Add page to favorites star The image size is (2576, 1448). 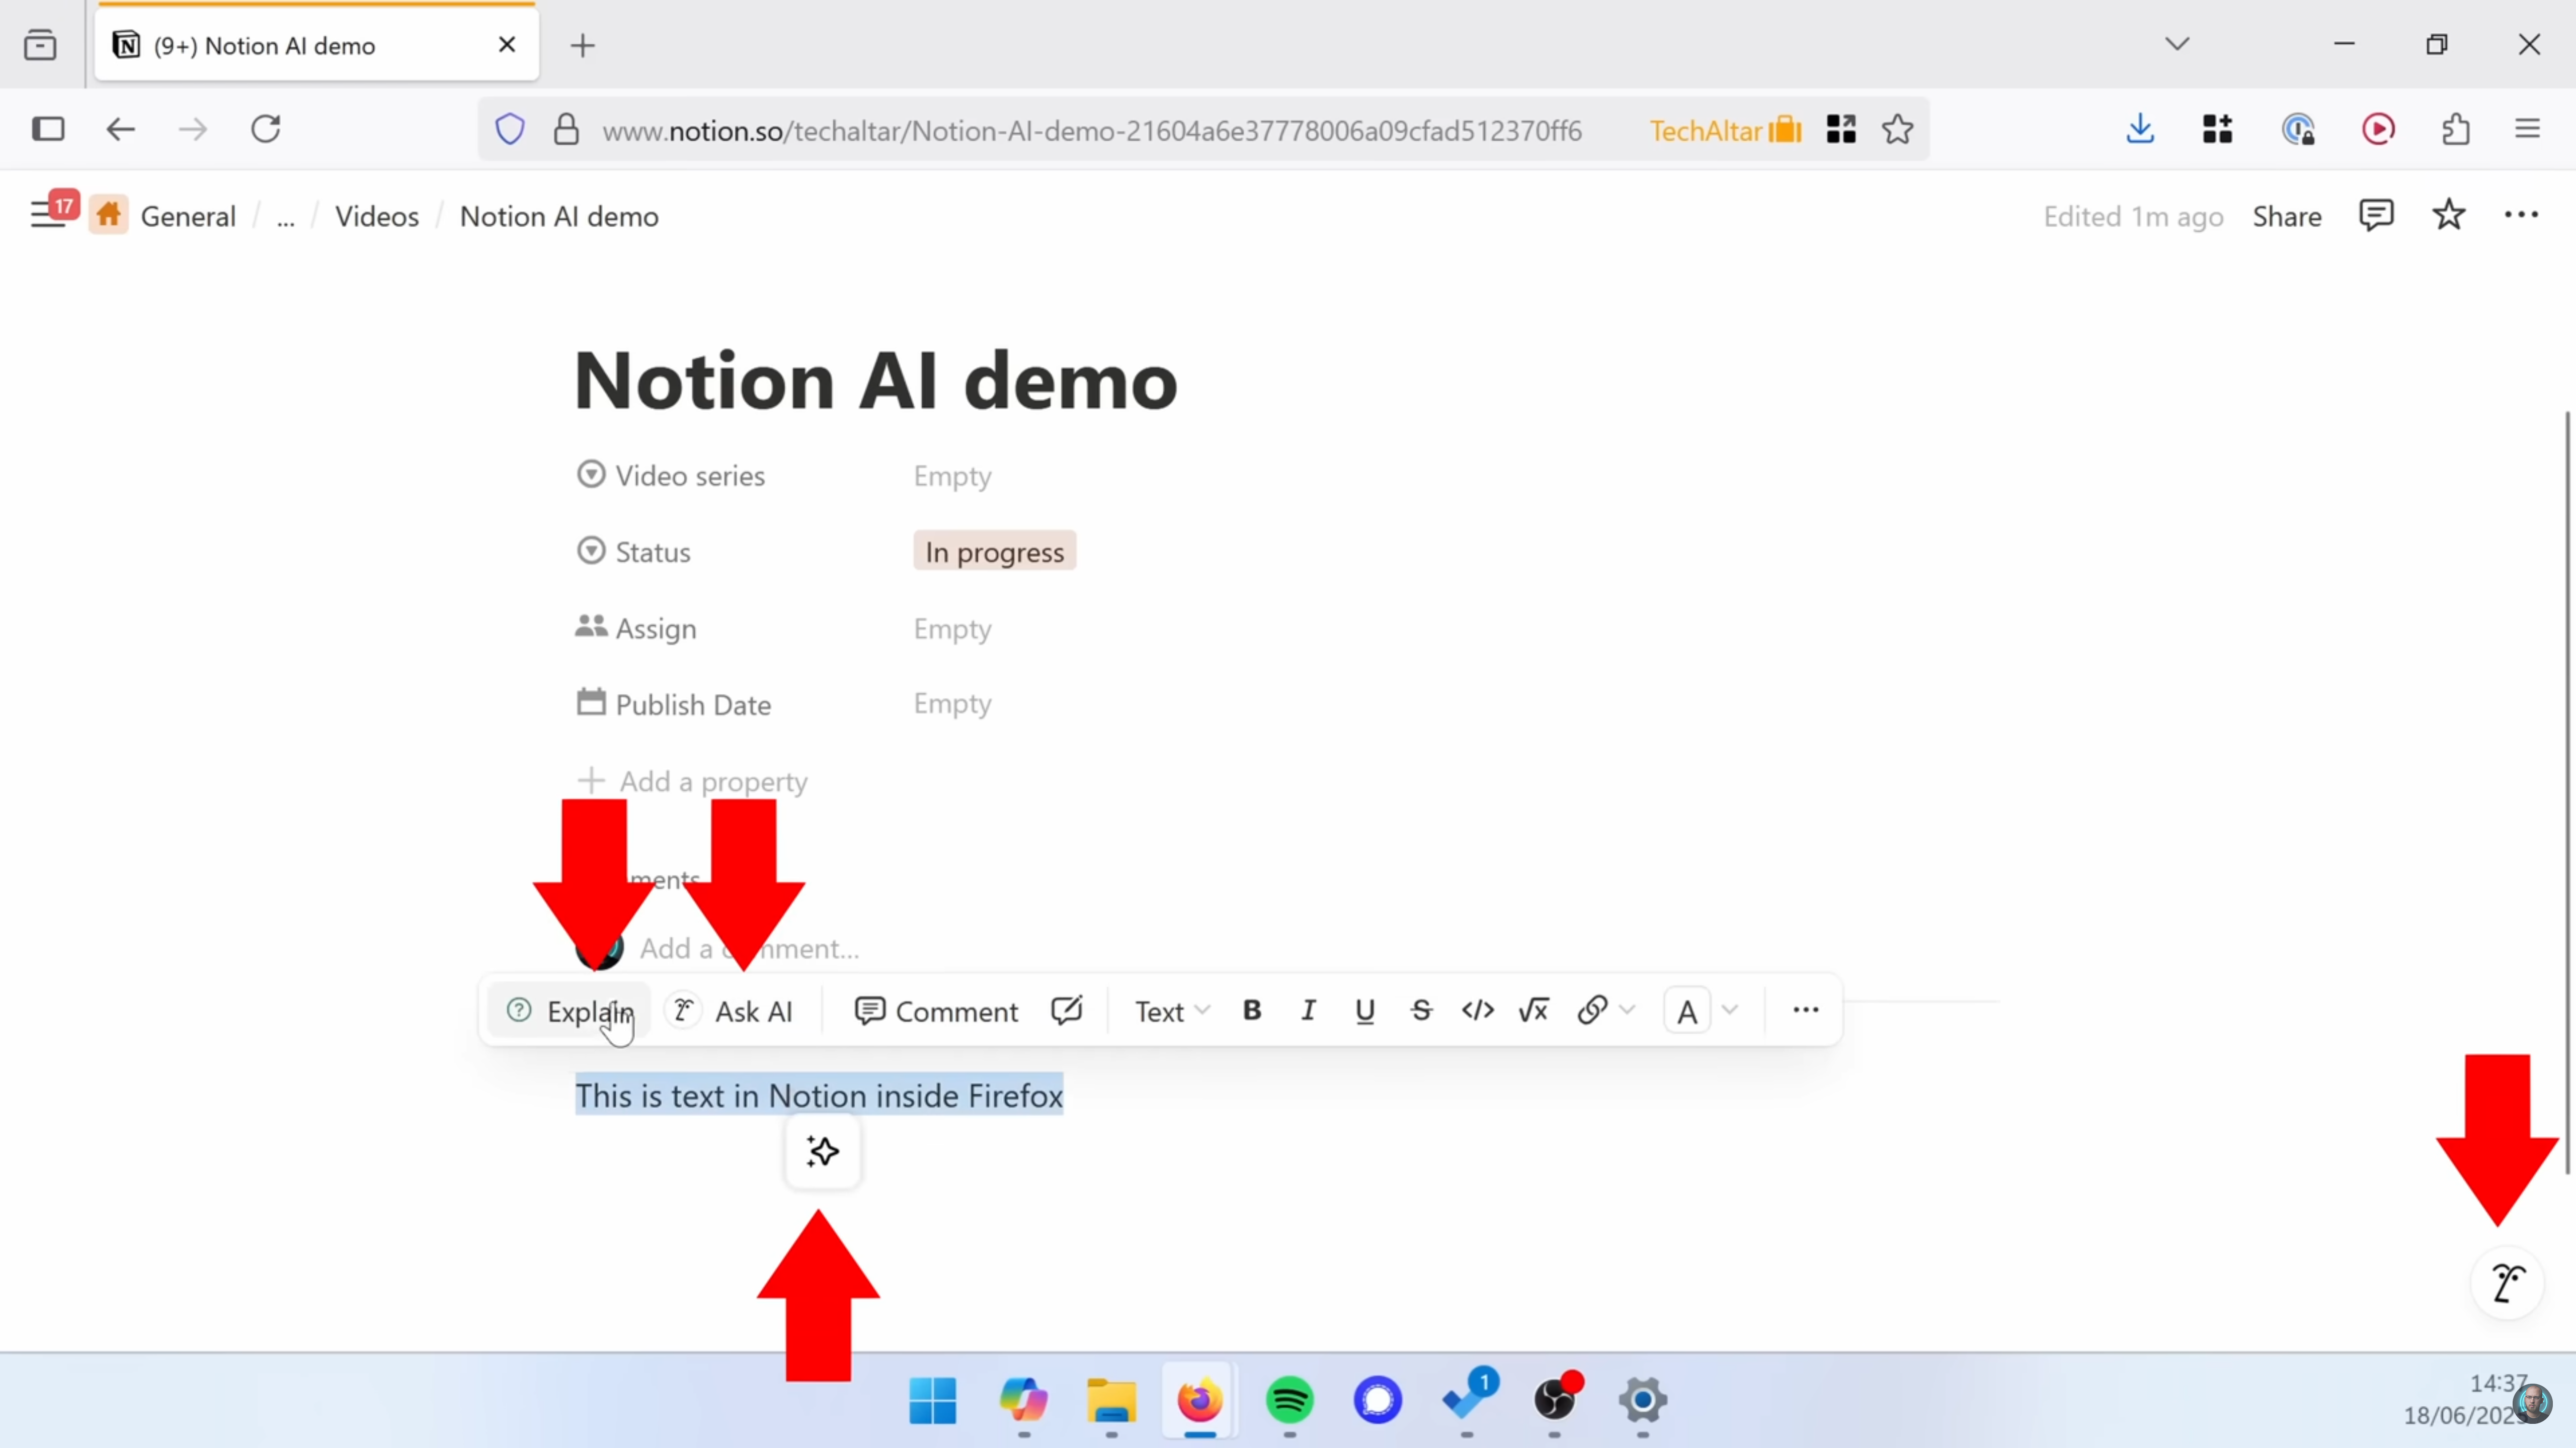pos(2448,215)
